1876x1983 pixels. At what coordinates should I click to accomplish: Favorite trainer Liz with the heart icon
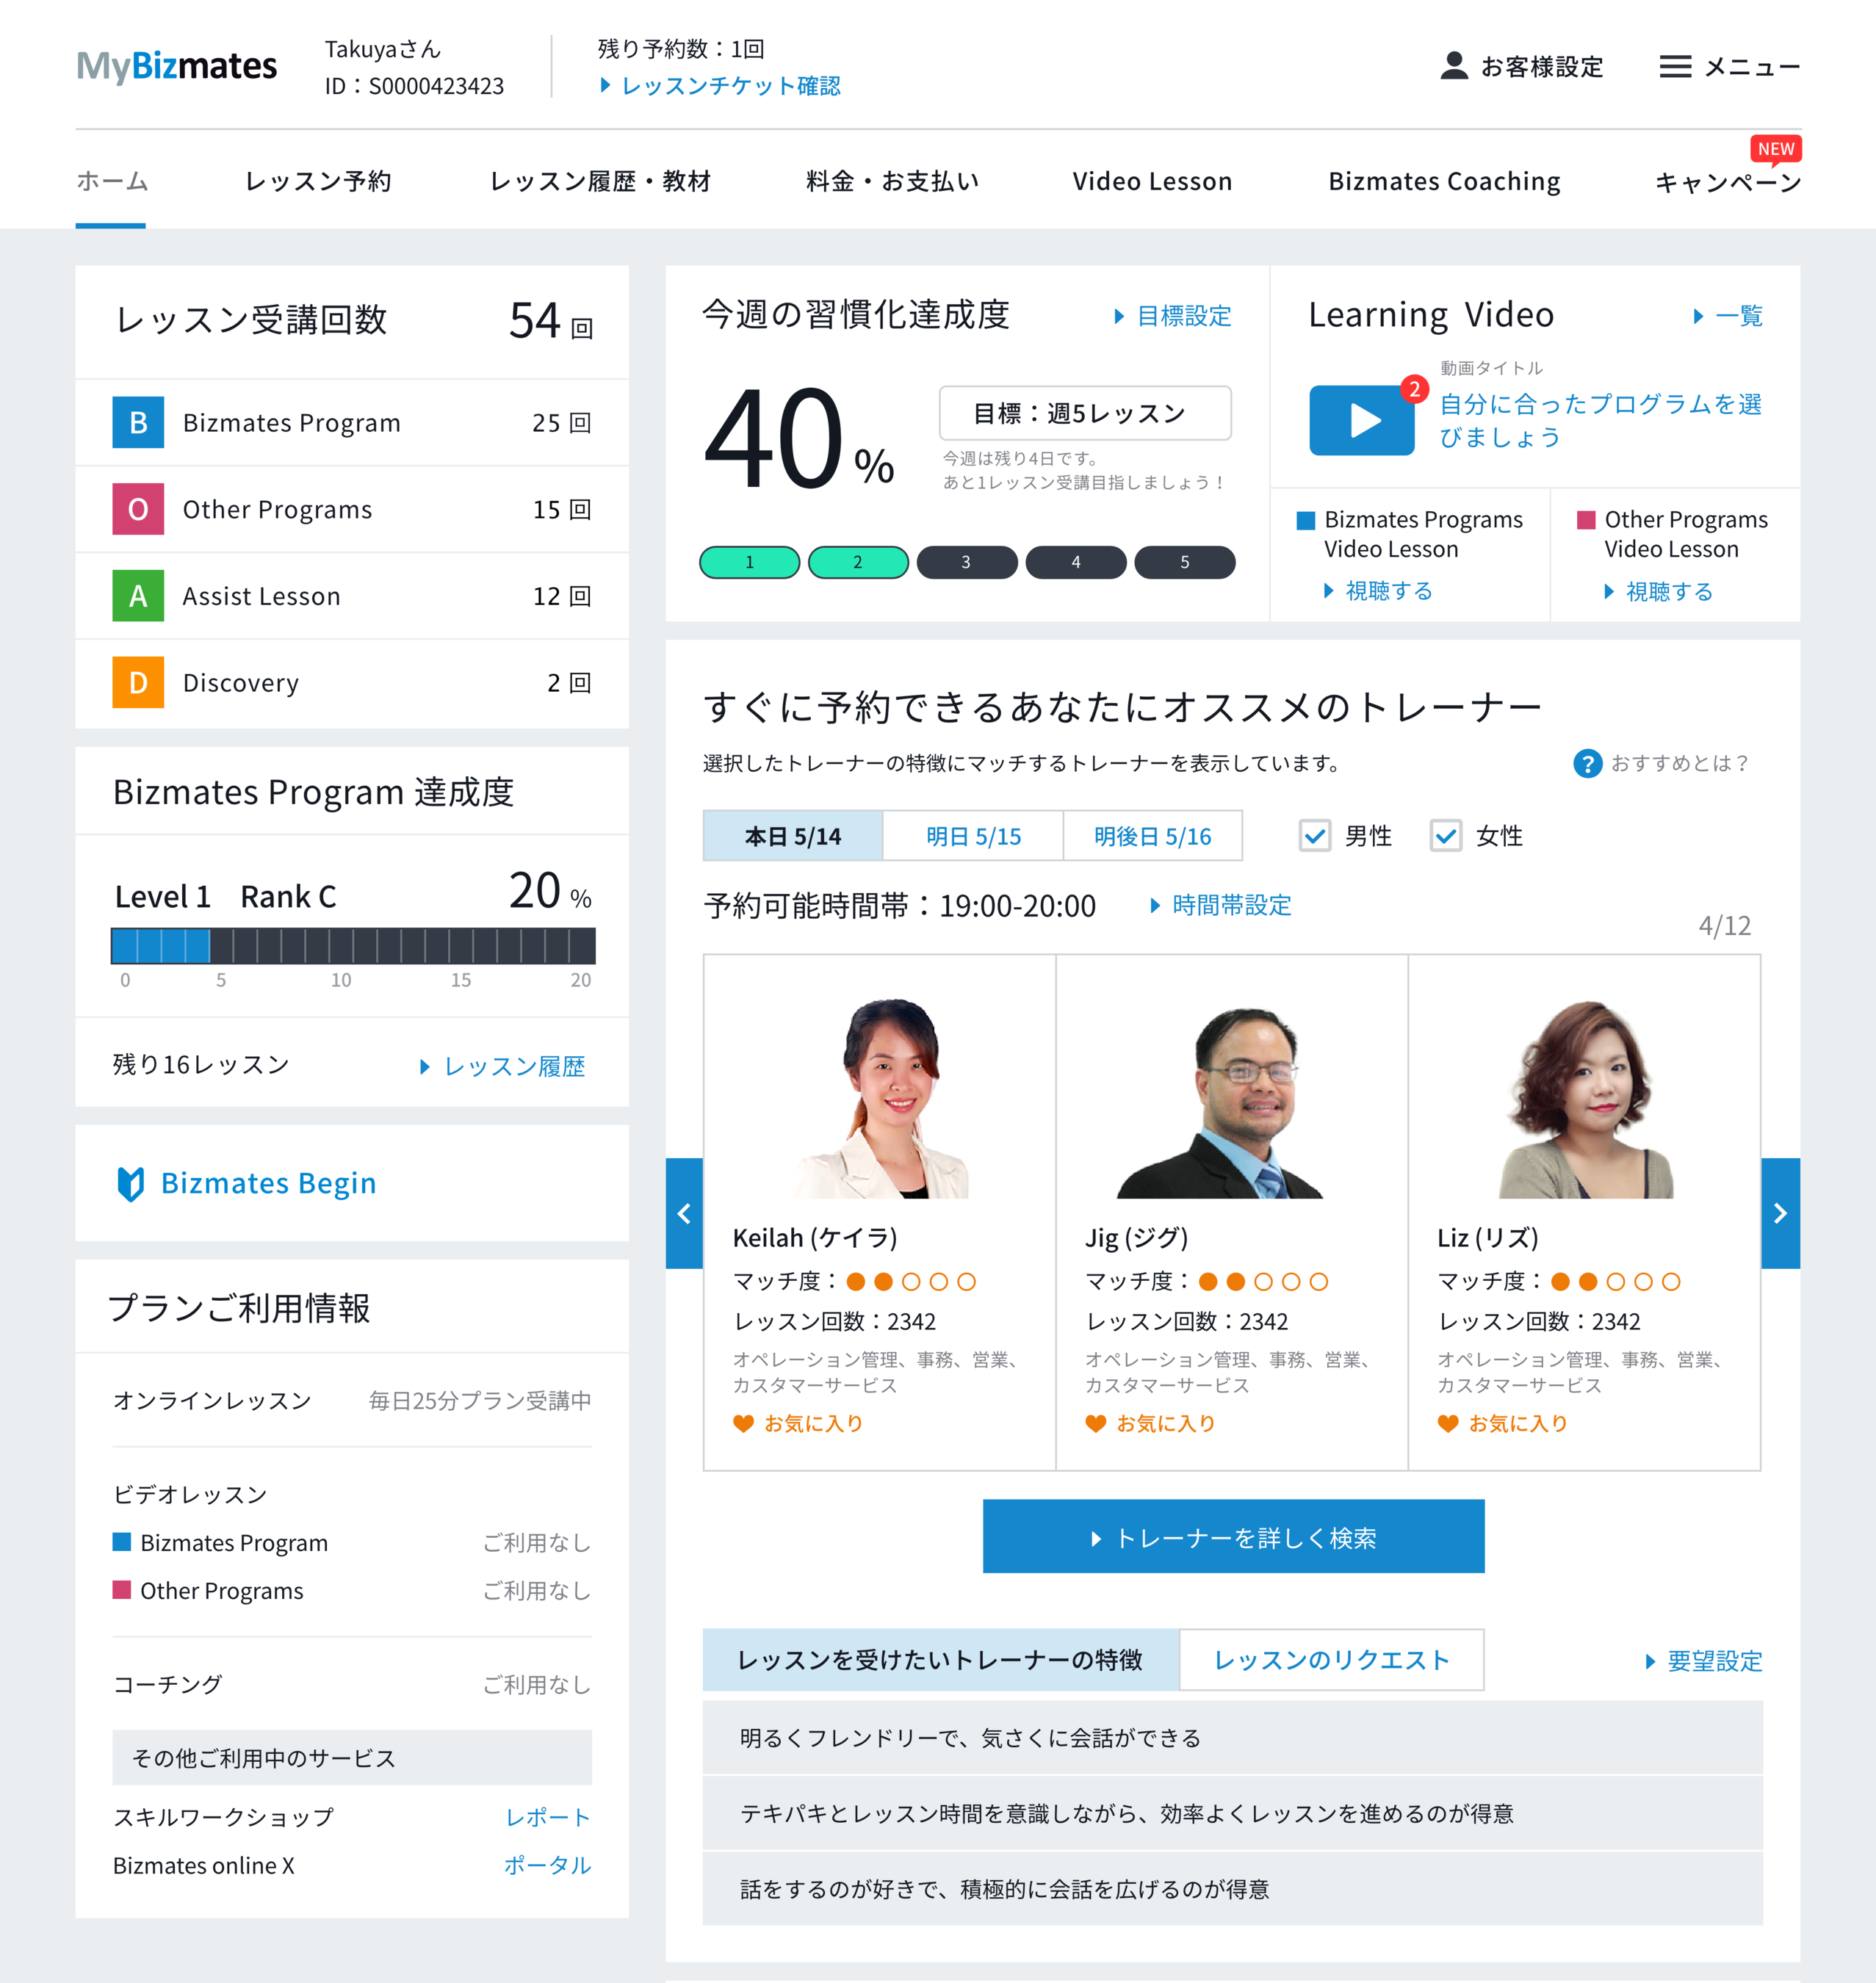(x=1449, y=1423)
